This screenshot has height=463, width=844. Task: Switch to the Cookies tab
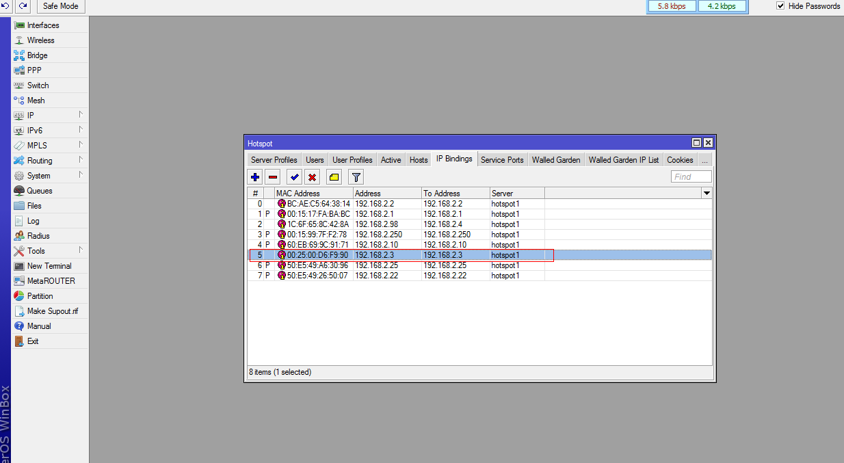point(680,160)
